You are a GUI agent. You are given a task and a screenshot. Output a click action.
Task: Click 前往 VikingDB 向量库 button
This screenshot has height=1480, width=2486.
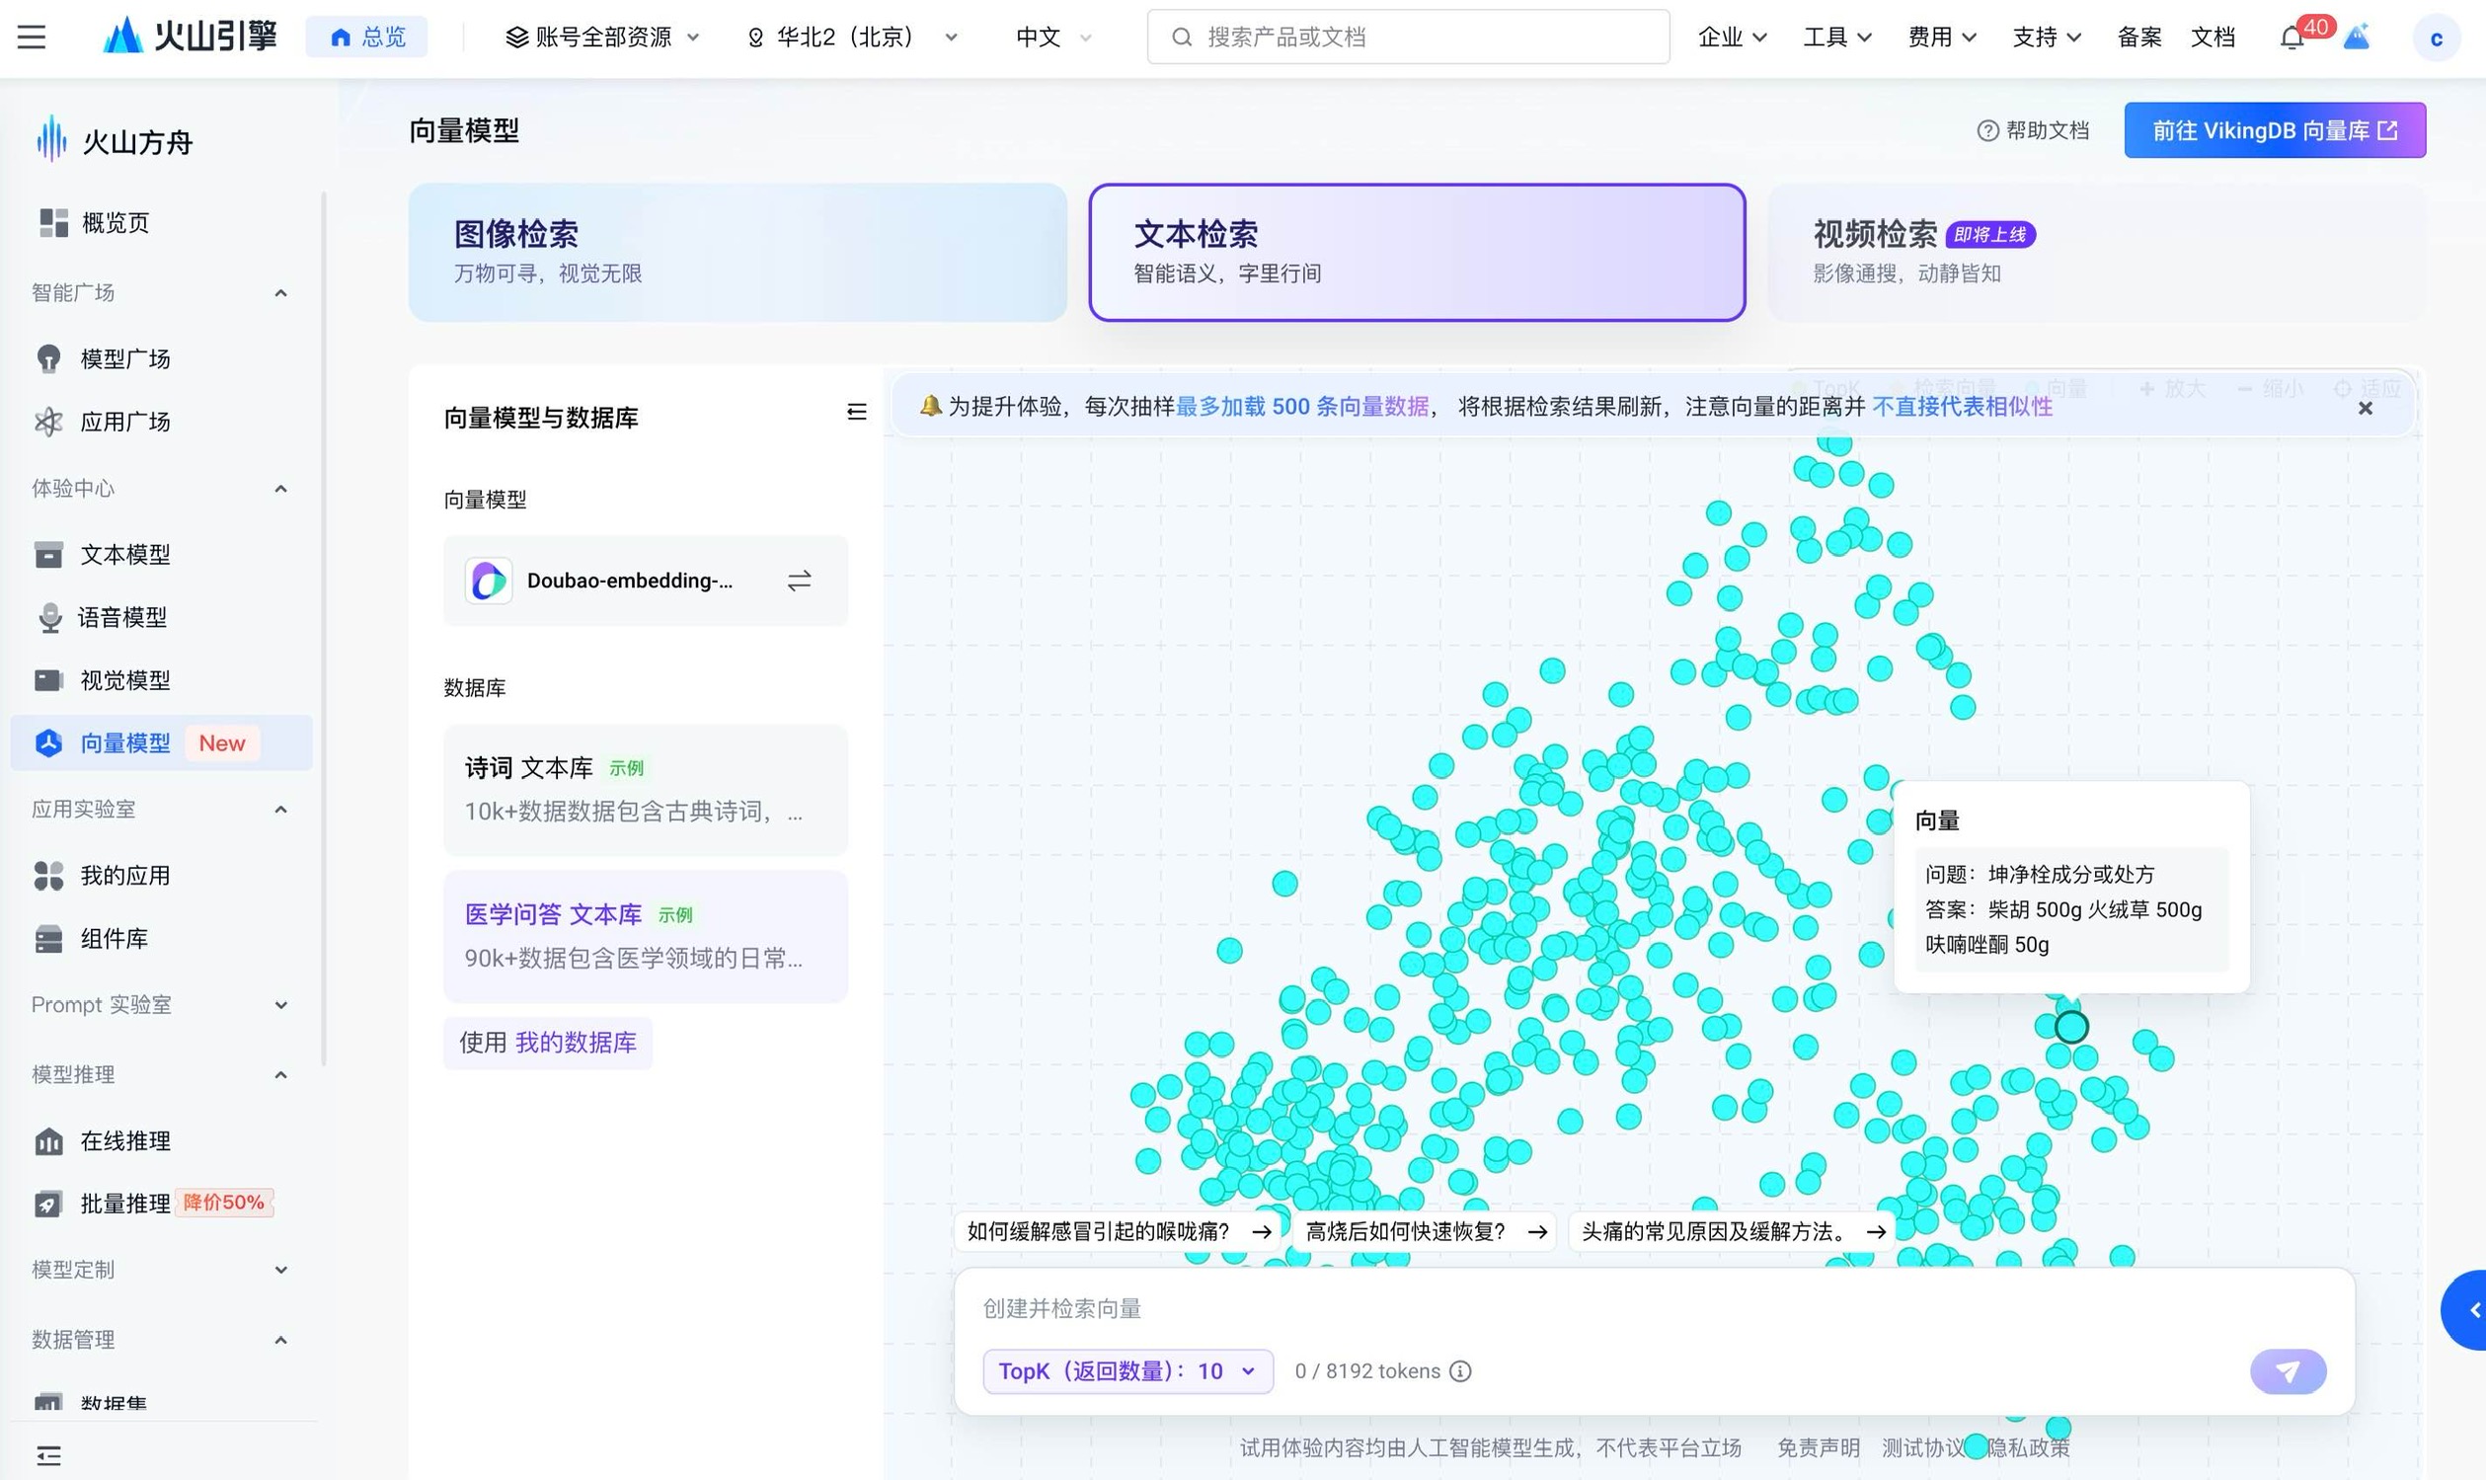coord(2274,130)
